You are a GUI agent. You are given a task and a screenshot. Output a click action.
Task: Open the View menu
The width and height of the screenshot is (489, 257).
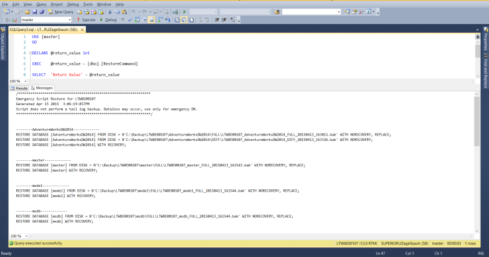click(28, 4)
